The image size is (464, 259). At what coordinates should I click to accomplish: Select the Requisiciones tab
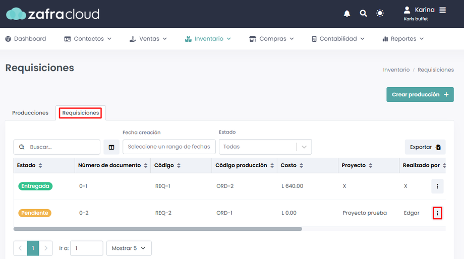[81, 113]
